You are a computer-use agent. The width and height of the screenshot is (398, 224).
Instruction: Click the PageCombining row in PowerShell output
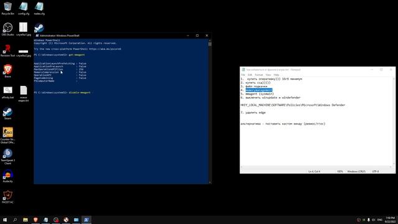60,78
